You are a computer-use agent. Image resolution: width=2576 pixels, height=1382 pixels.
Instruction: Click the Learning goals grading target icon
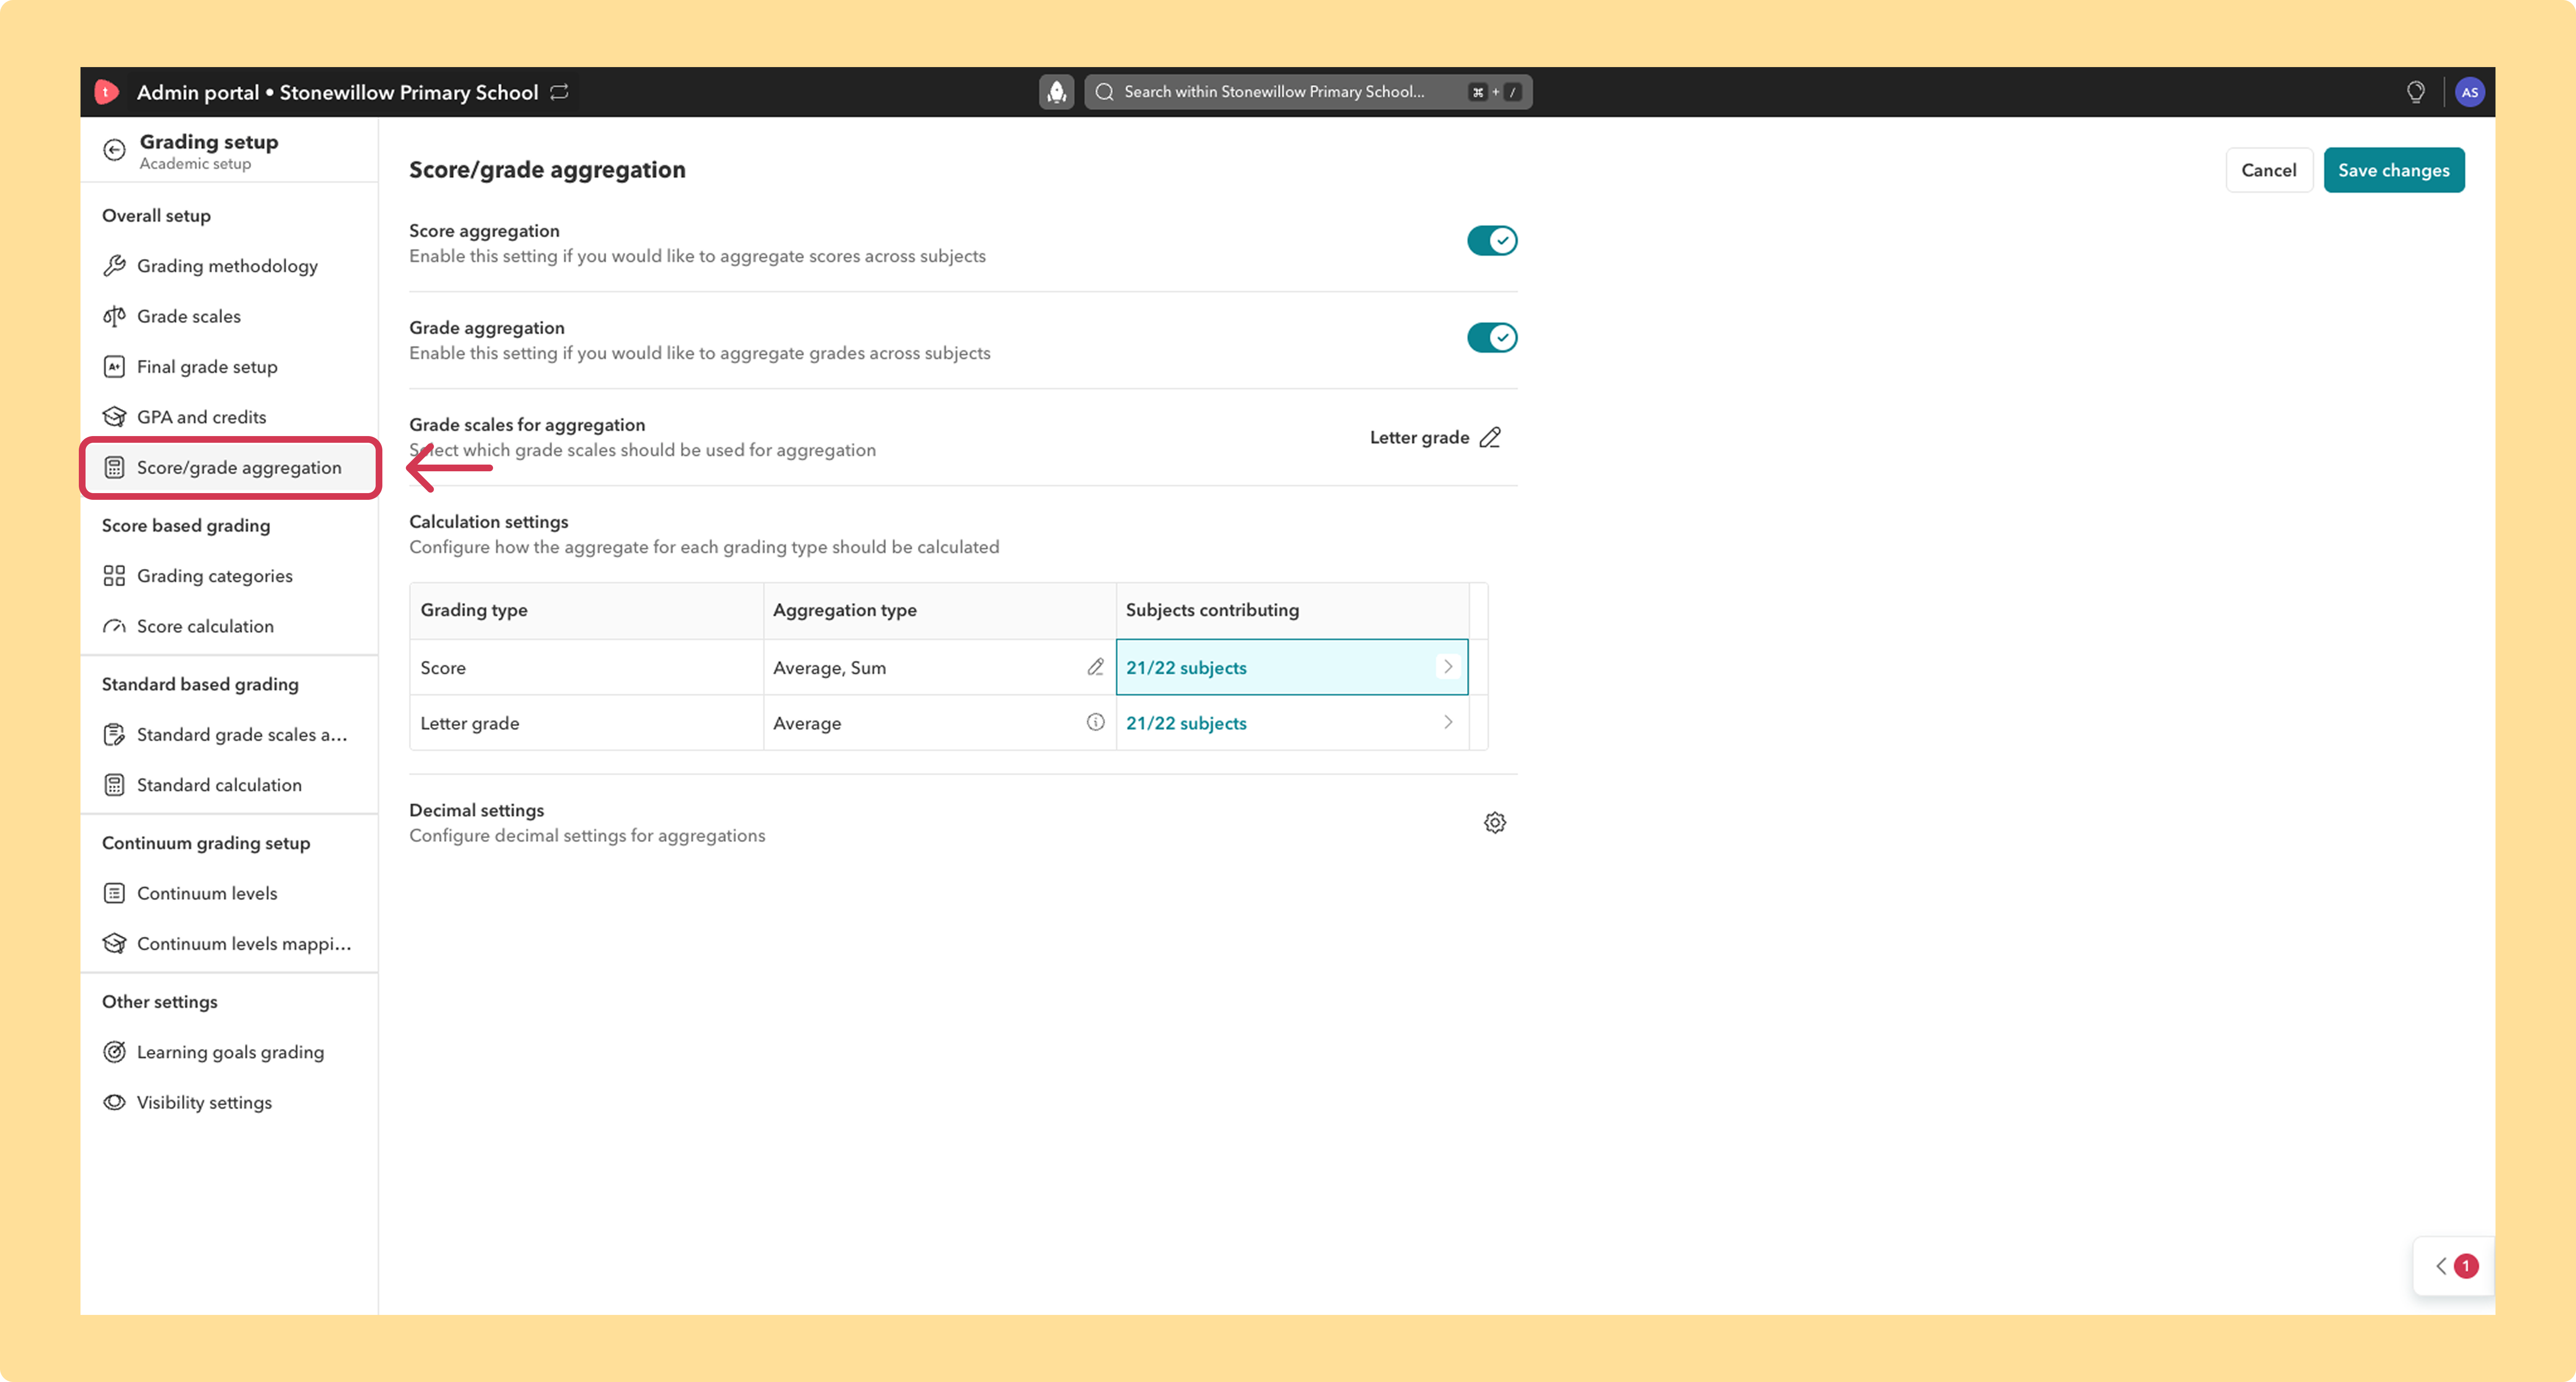pyautogui.click(x=115, y=1052)
